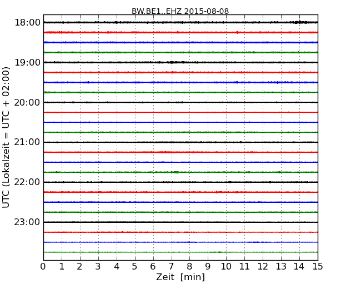Click the '5' x-axis tick label
The width and height of the screenshot is (361, 289).
pyautogui.click(x=135, y=267)
